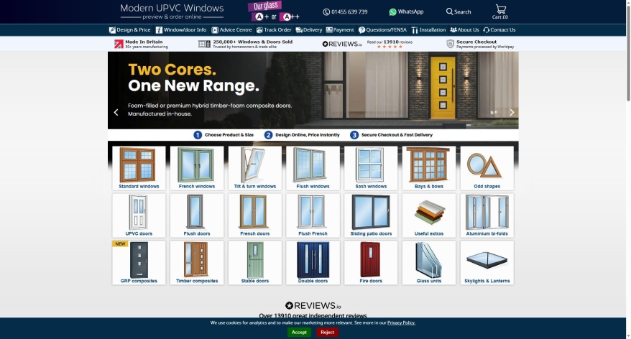Open Our glass A+ or A++ badge

click(275, 11)
